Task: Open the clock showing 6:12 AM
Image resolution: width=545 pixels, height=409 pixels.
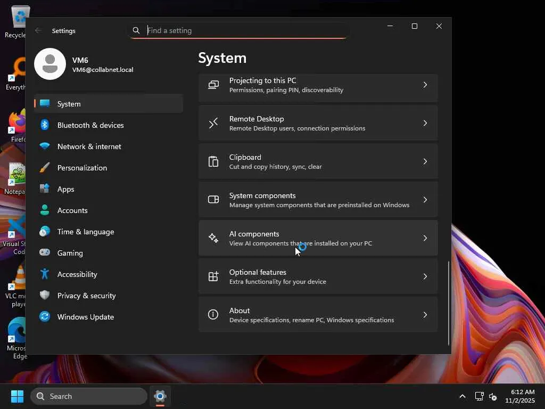Action: point(519,396)
